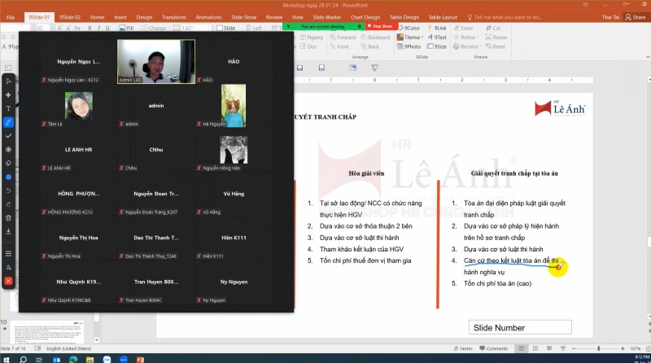Click the Stop Share button
Image resolution: width=651 pixels, height=363 pixels.
click(381, 26)
